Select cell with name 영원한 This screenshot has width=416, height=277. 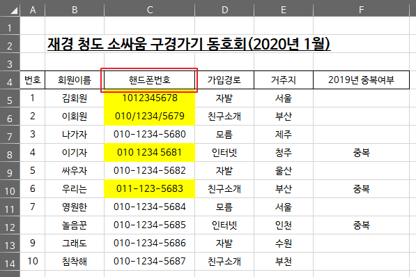pyautogui.click(x=75, y=207)
